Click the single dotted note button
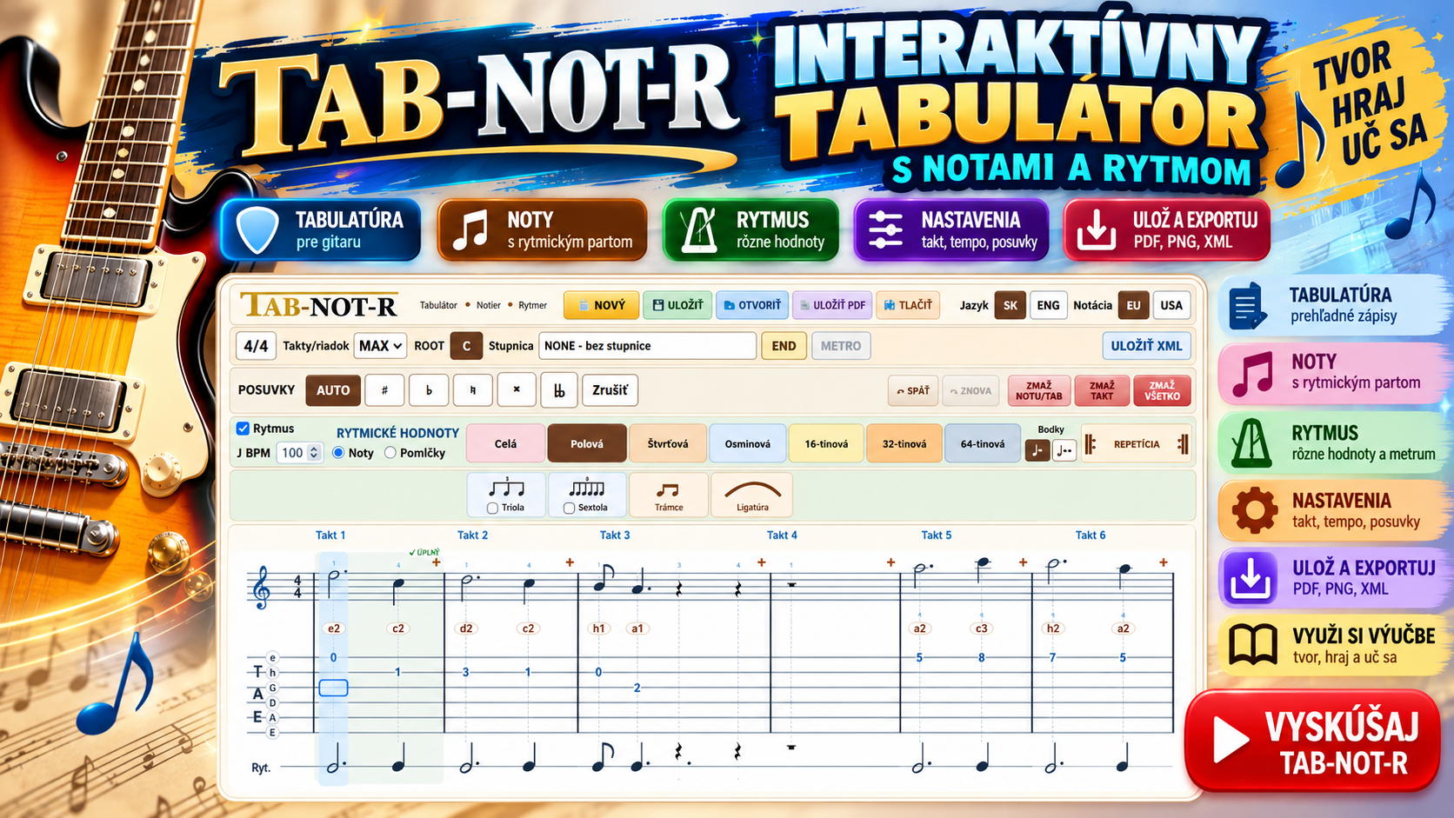This screenshot has width=1454, height=818. (1037, 450)
